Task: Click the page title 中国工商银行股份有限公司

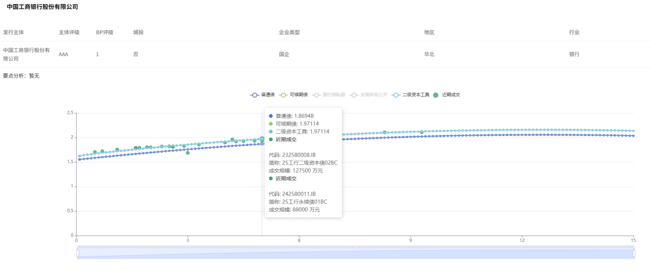Action: click(42, 7)
